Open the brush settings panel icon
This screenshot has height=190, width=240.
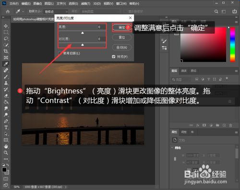[x=164, y=41]
